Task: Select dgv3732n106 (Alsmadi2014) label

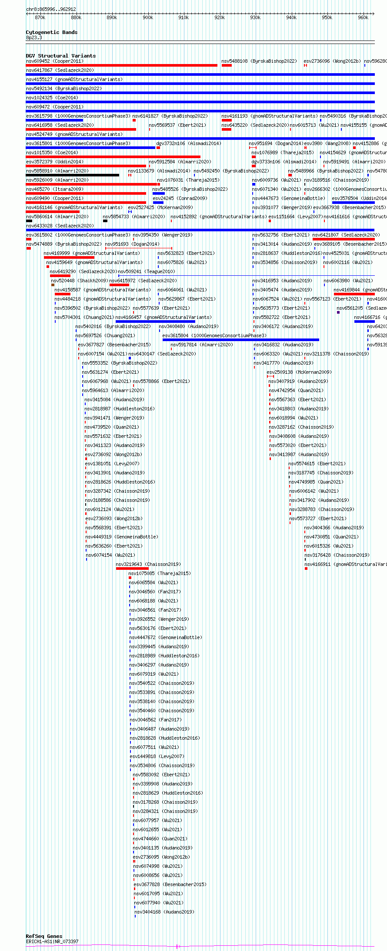Action: click(x=189, y=143)
